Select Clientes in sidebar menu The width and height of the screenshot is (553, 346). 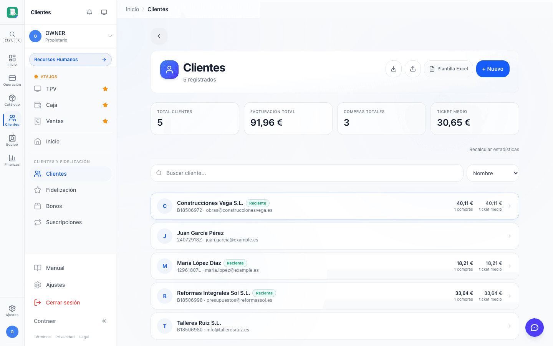coord(71,174)
